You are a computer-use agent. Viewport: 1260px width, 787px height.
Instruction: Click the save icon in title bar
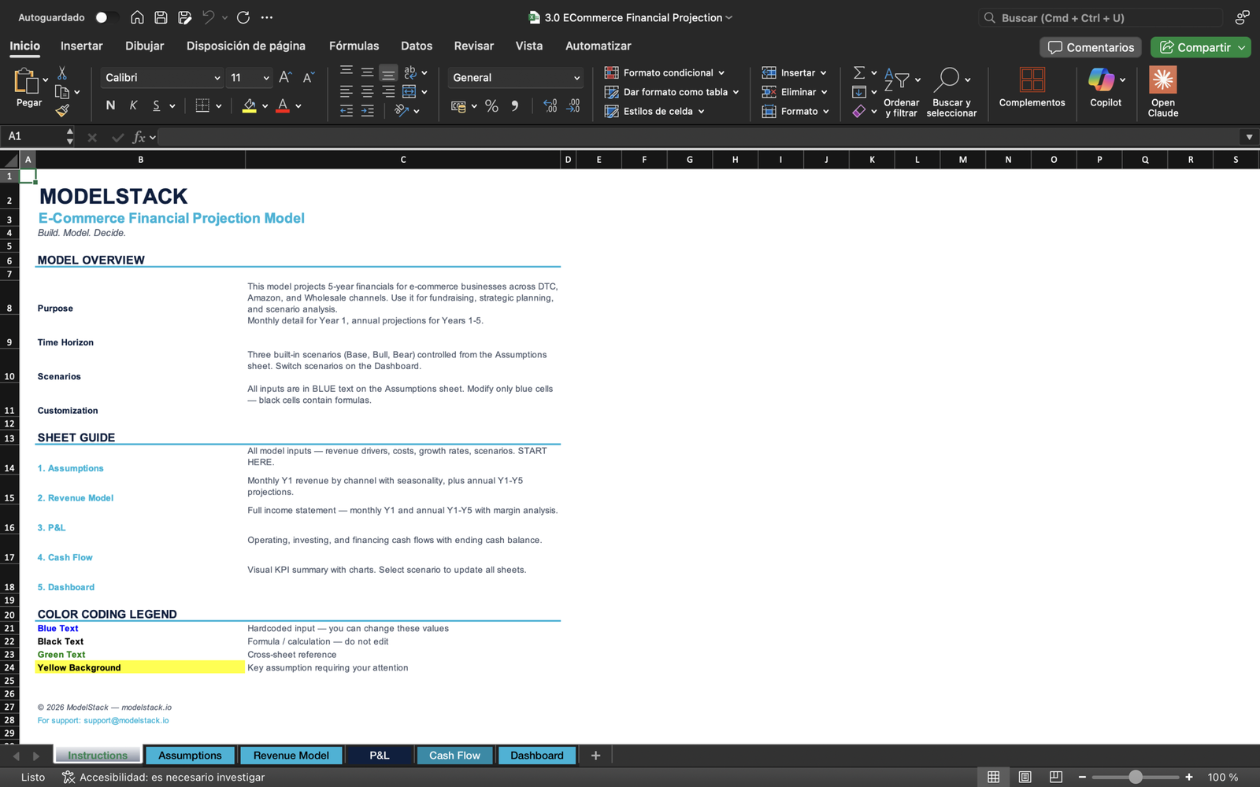click(x=161, y=17)
